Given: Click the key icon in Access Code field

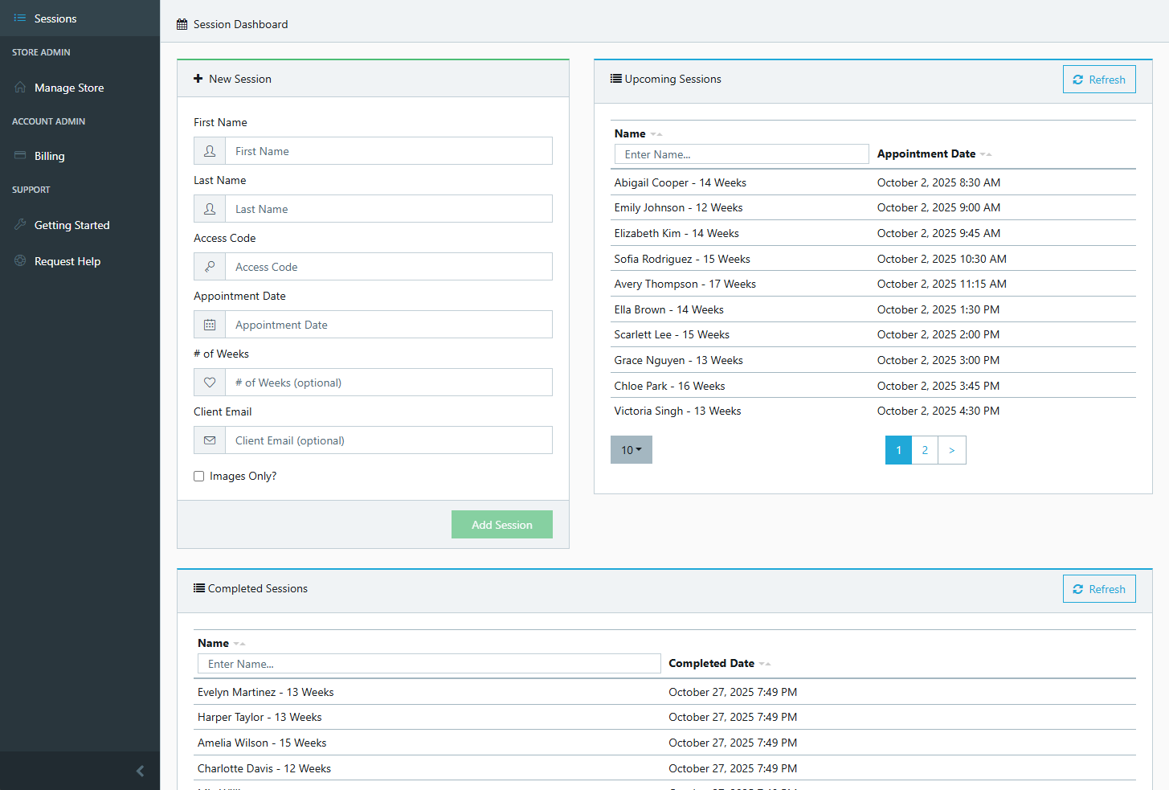Looking at the screenshot, I should point(209,266).
